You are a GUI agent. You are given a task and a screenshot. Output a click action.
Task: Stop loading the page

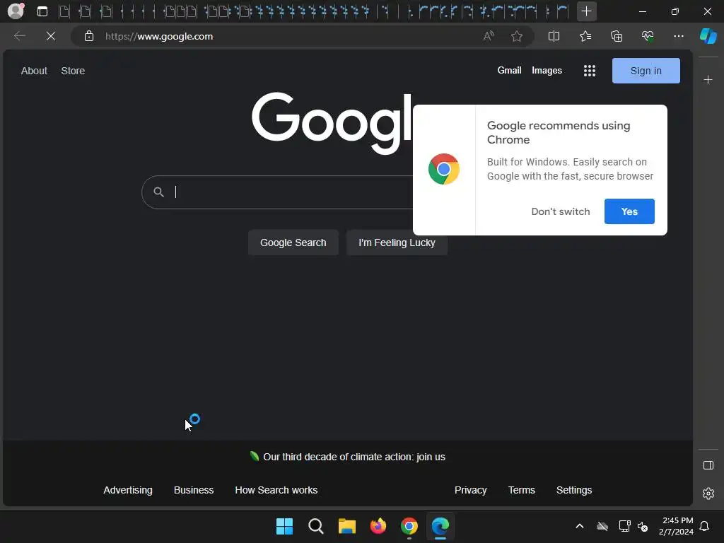51,36
